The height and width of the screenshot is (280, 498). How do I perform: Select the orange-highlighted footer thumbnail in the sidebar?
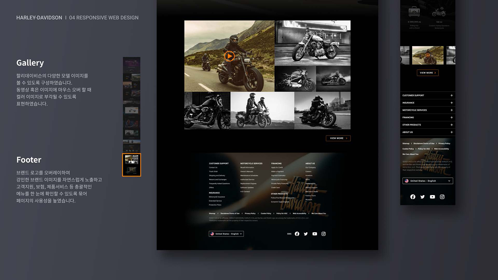click(131, 165)
